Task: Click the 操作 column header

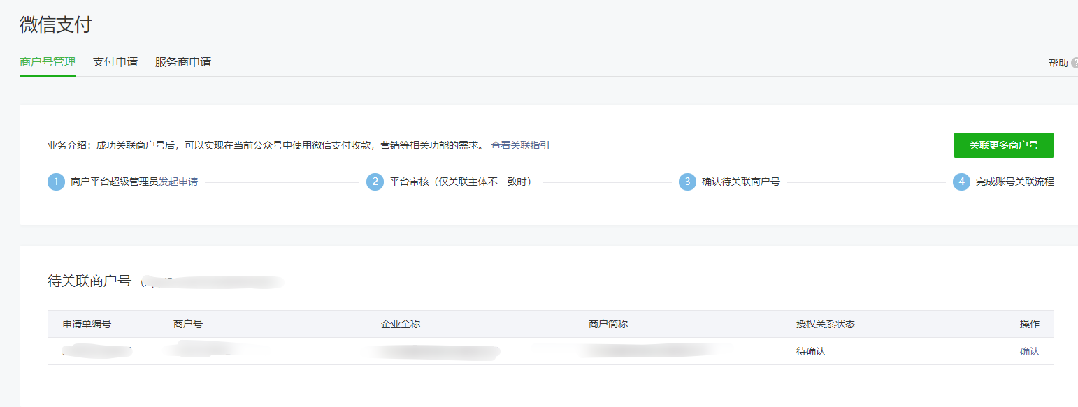Action: (x=1030, y=325)
